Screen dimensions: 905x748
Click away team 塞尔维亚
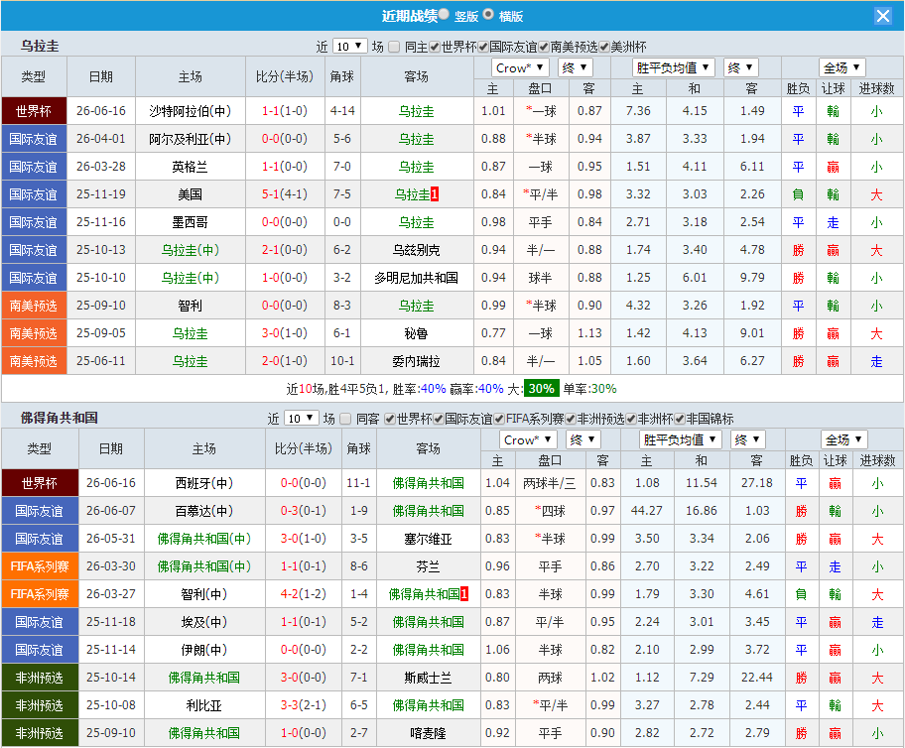pos(429,539)
